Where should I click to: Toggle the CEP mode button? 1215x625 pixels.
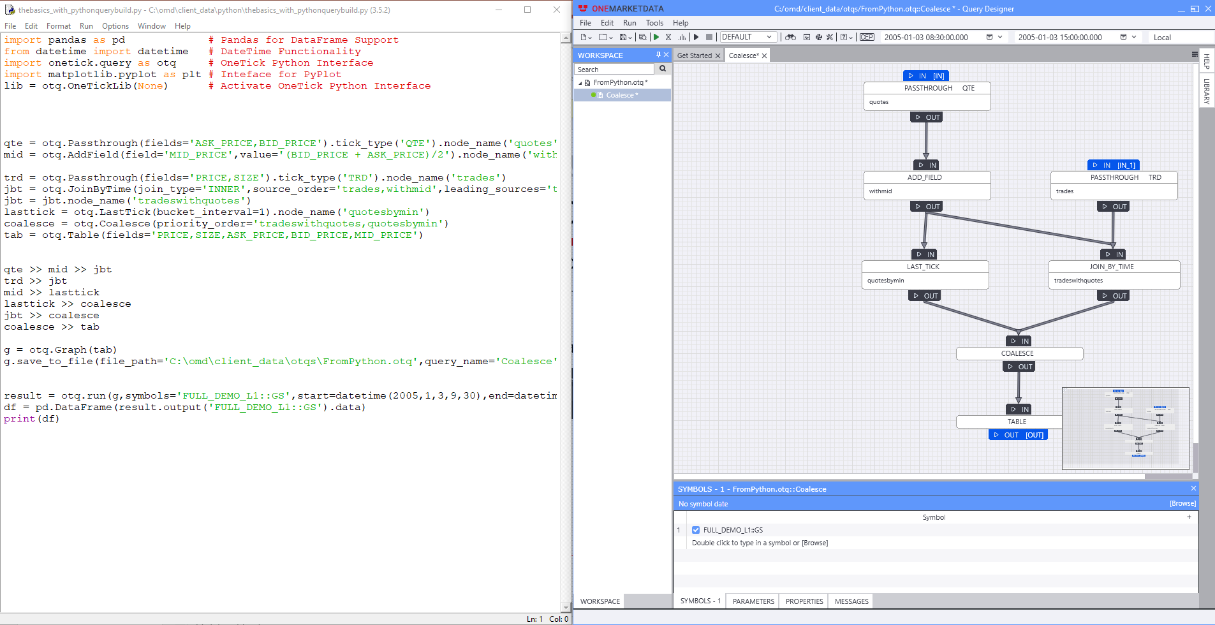867,37
